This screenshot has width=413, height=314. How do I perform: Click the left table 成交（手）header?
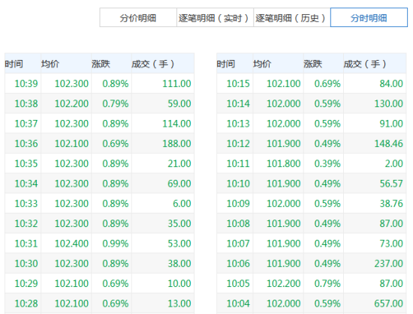(x=163, y=64)
